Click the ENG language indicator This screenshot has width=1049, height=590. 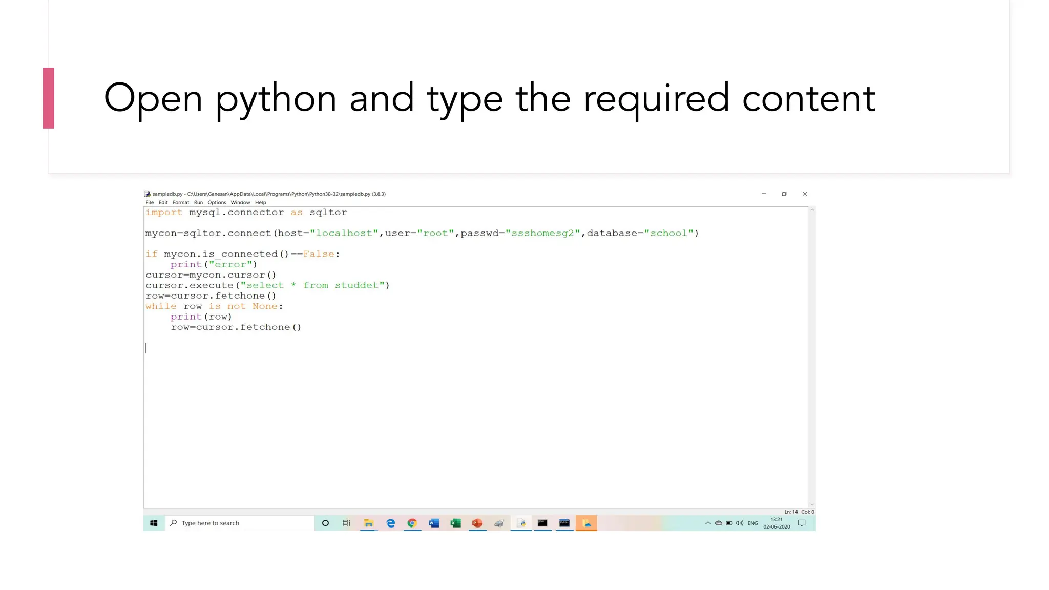pyautogui.click(x=752, y=523)
